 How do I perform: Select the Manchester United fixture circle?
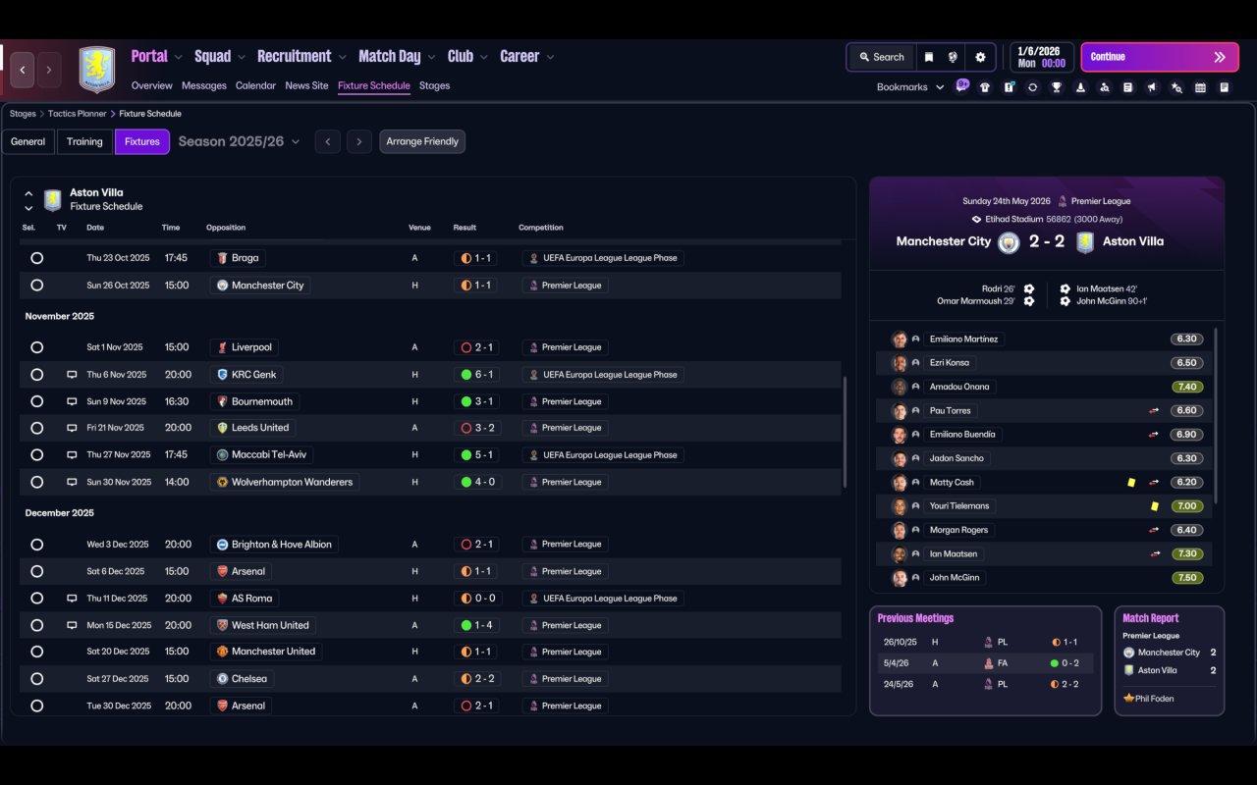point(36,652)
